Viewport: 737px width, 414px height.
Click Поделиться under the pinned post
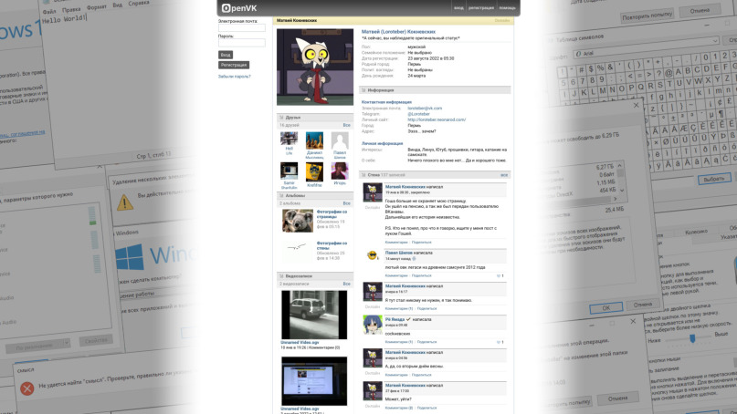click(421, 243)
